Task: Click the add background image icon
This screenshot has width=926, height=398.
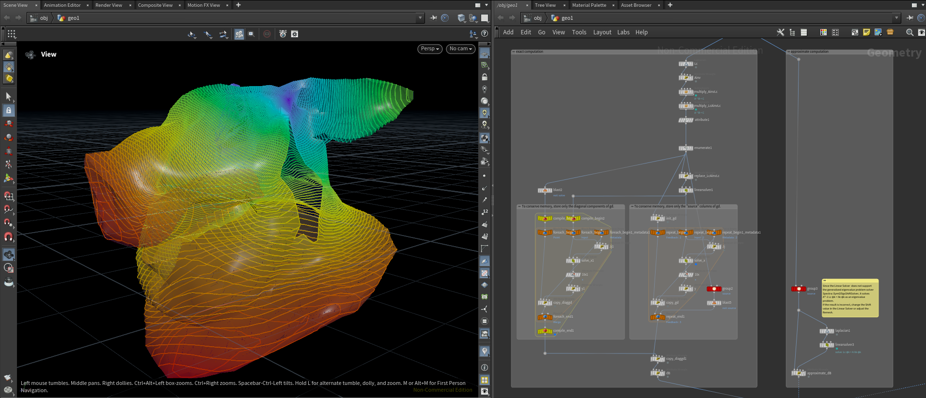Action: [878, 32]
